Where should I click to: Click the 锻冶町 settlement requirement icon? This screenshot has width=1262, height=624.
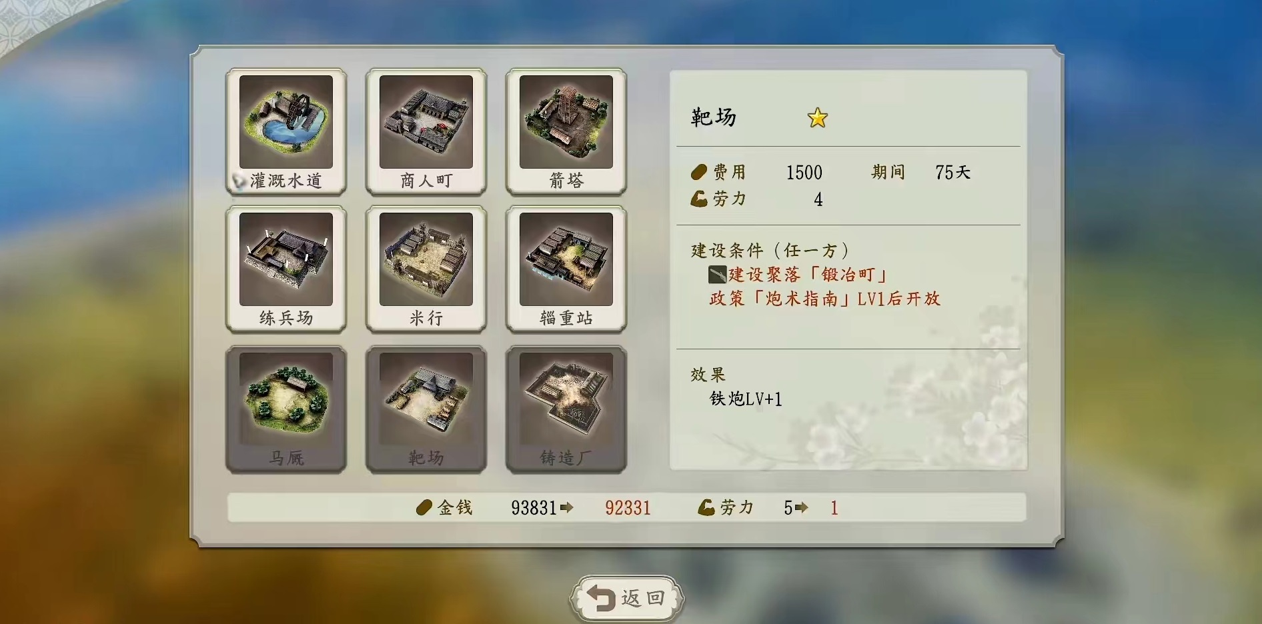point(717,274)
